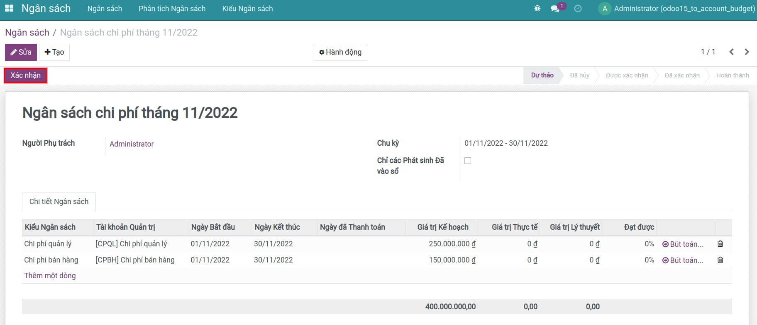This screenshot has width=757, height=325.
Task: Go to previous record arrow
Action: click(x=731, y=52)
